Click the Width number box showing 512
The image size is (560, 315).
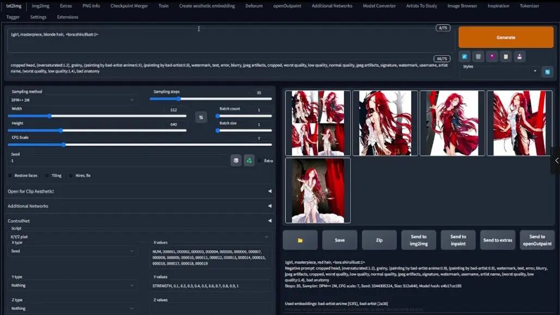[174, 110]
